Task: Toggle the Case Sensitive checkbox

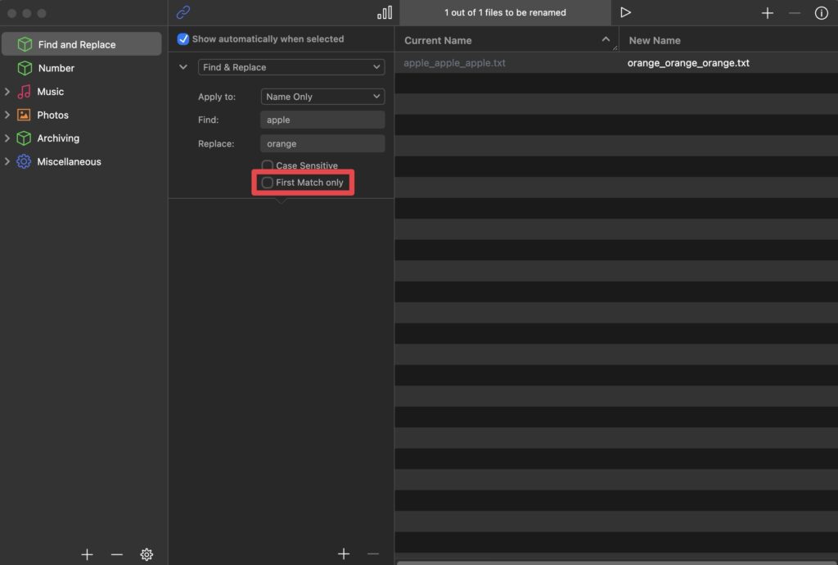Action: 268,165
